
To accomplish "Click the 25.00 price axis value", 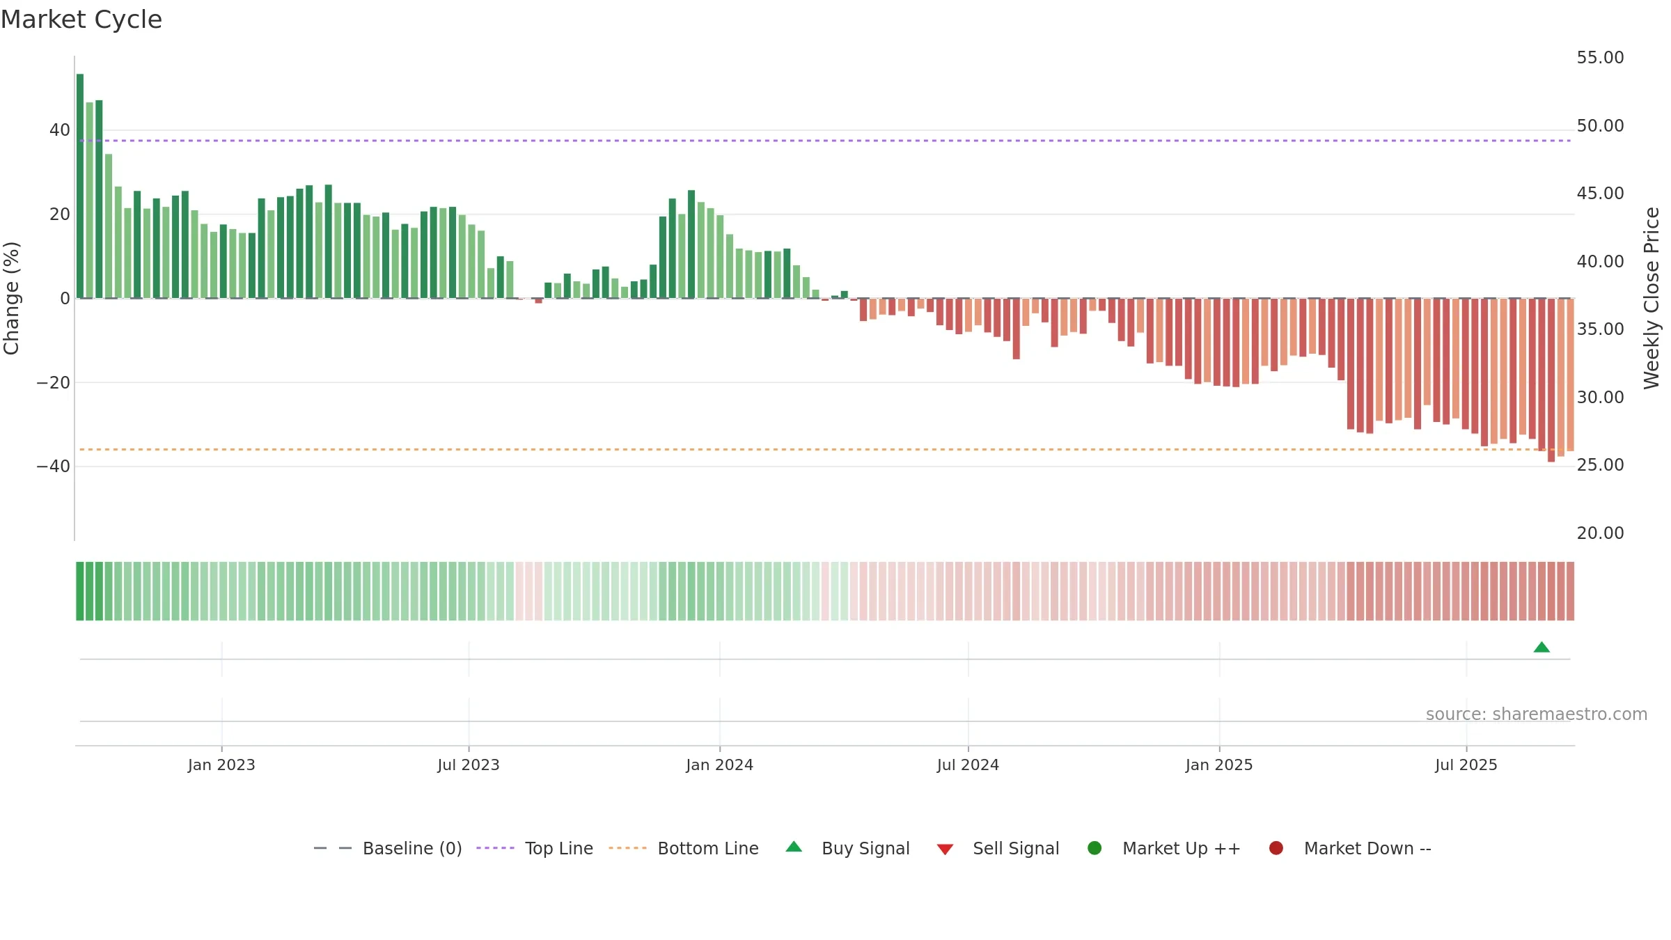I will (1600, 465).
